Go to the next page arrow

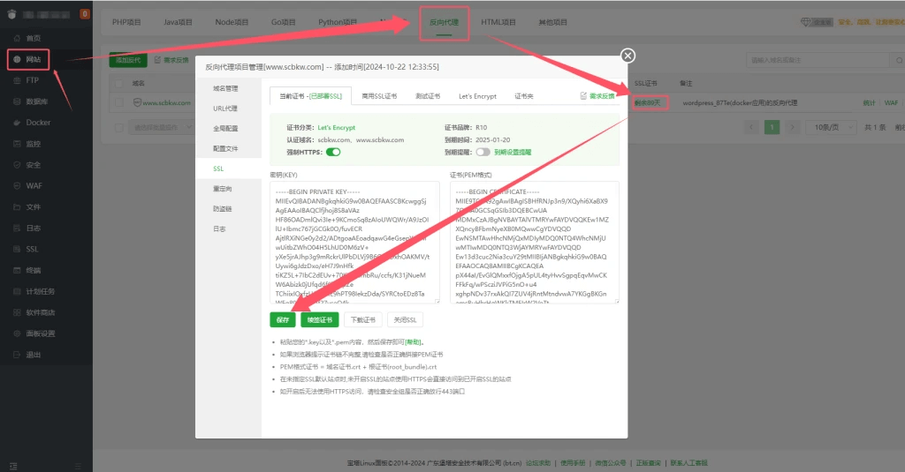pos(793,127)
